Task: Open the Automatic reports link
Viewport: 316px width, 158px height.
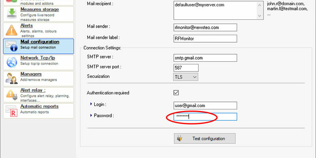Action: pyautogui.click(x=39, y=106)
